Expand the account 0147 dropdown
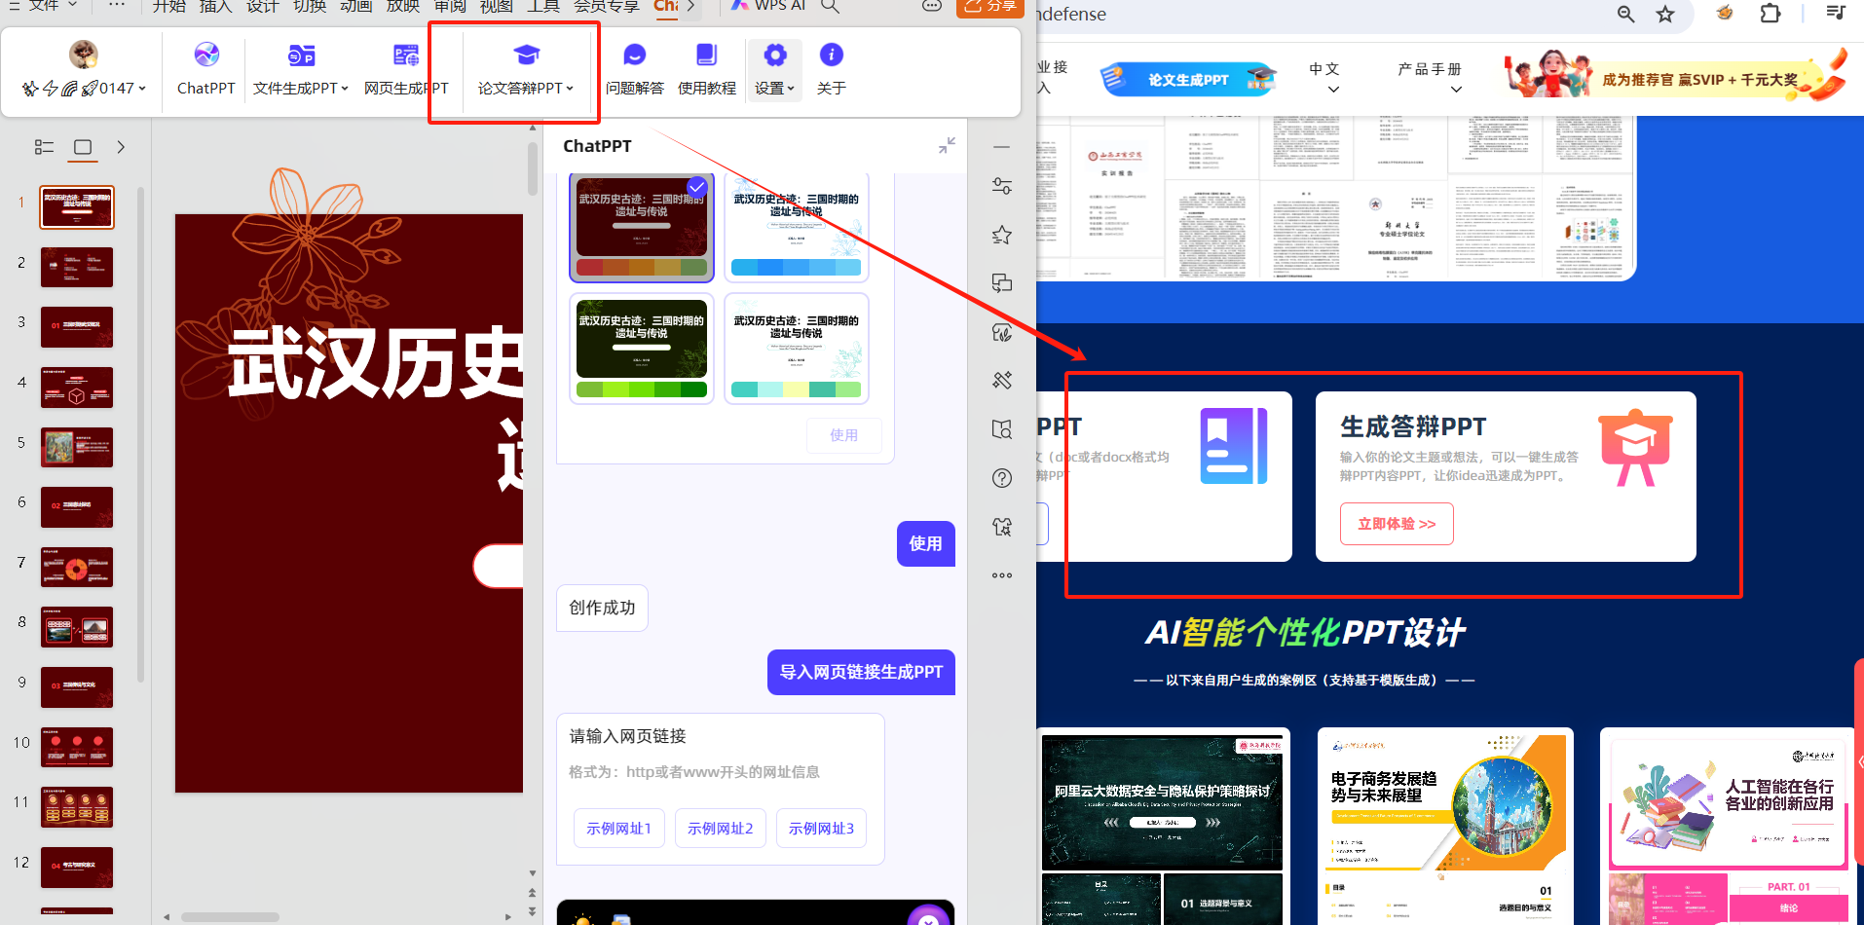This screenshot has height=925, width=1864. [x=142, y=89]
